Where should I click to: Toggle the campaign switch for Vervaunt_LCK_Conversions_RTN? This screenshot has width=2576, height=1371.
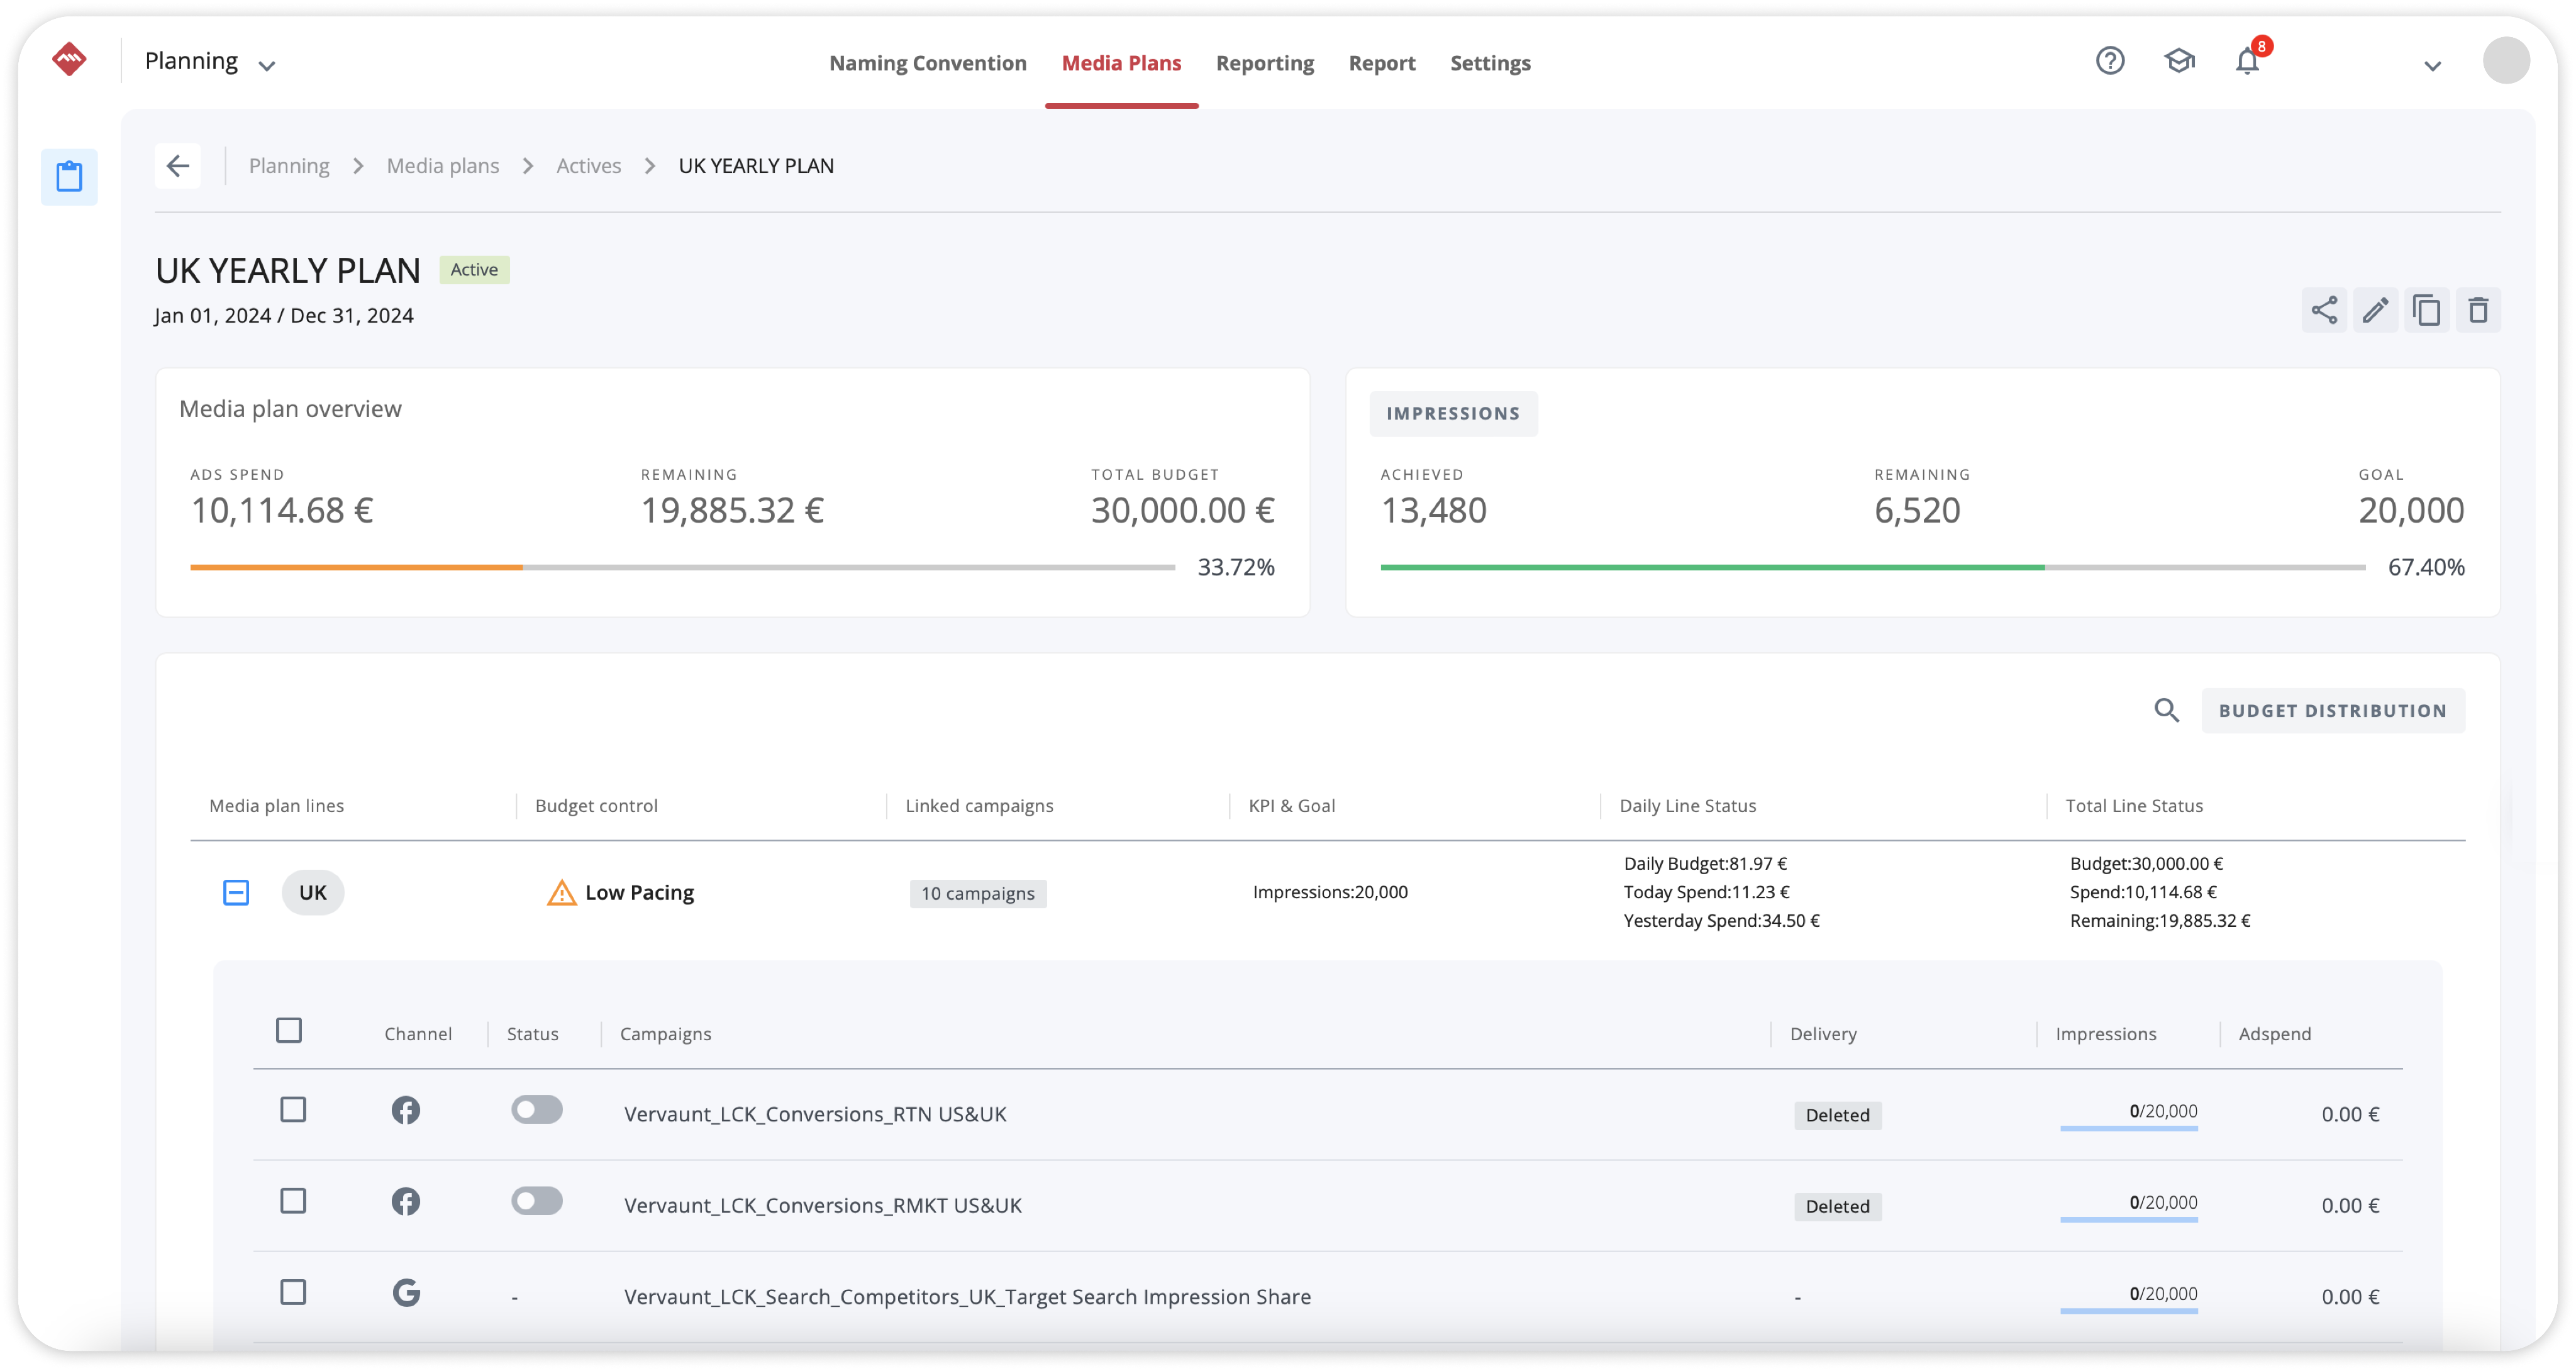click(x=536, y=1112)
